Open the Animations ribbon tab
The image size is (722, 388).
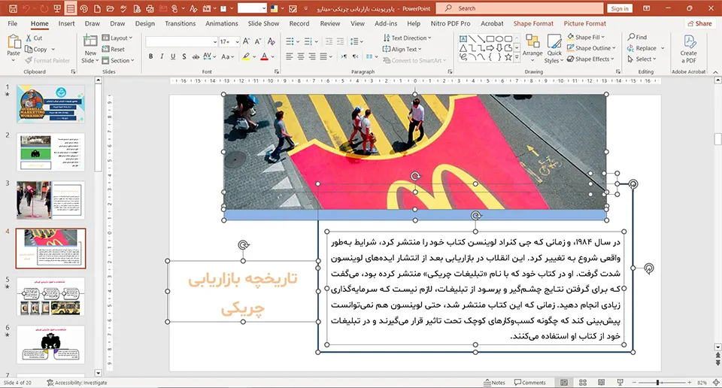[x=221, y=23]
